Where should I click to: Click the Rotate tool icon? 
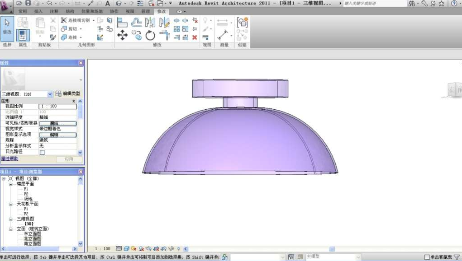coord(150,35)
